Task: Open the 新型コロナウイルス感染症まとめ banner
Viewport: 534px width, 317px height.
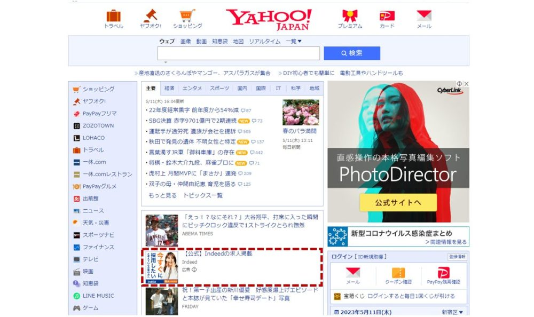Action: tap(398, 236)
